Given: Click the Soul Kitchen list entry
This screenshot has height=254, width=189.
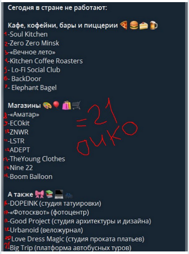Looking at the screenshot, I should point(28,34).
